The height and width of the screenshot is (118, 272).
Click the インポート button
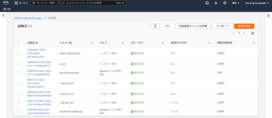(222, 26)
